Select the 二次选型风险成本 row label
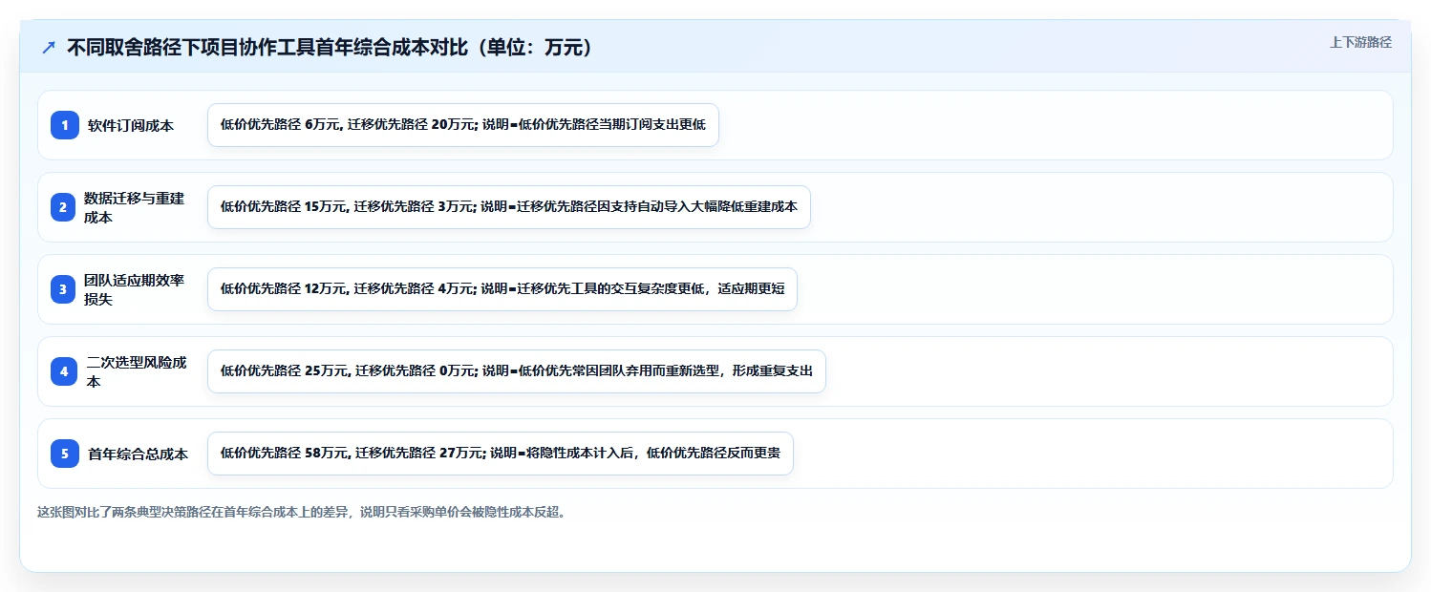Screen dimensions: 1431x592 point(136,371)
